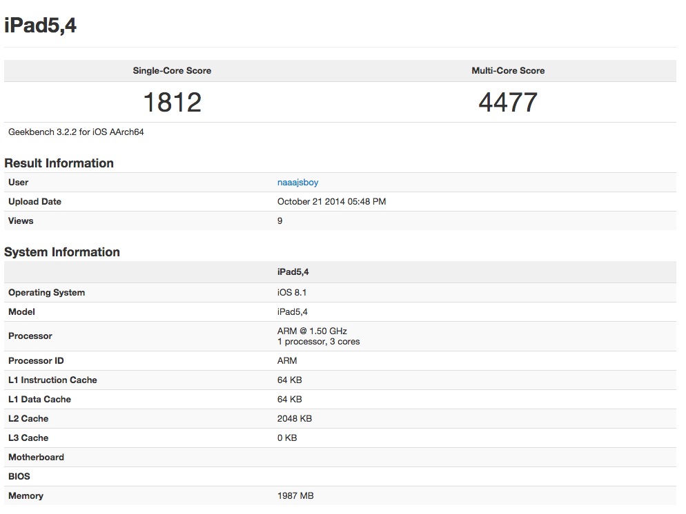Click the System Information heading
This screenshot has width=686, height=514.
coord(62,252)
